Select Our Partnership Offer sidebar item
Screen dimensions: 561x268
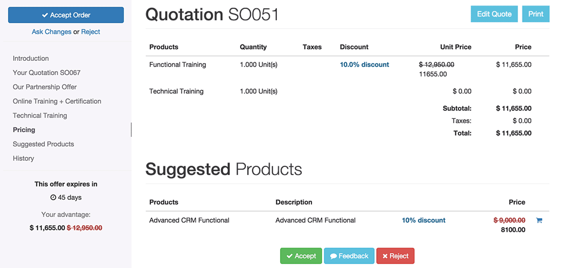pyautogui.click(x=44, y=87)
